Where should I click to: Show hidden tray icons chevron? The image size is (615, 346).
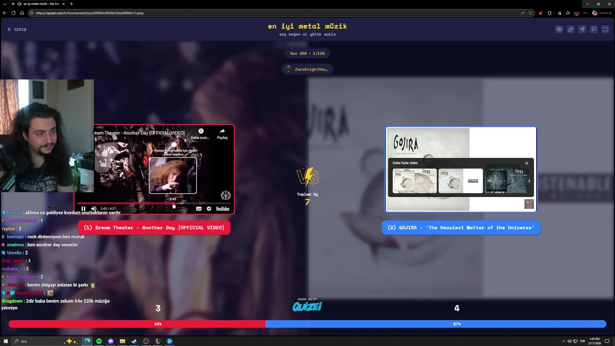563,341
